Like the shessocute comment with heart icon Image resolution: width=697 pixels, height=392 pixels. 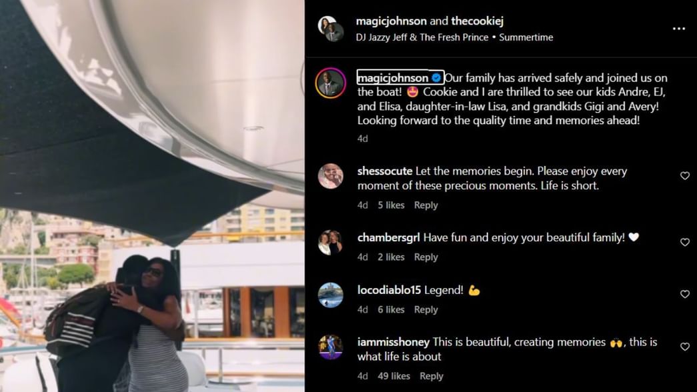tap(684, 176)
